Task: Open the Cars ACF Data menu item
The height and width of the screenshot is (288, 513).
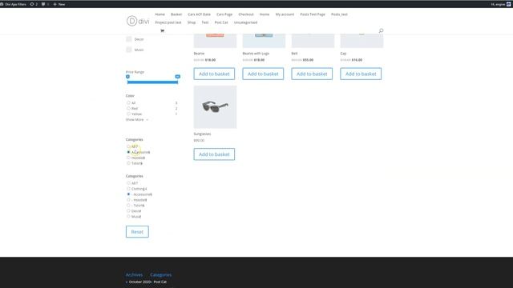Action: pos(200,14)
